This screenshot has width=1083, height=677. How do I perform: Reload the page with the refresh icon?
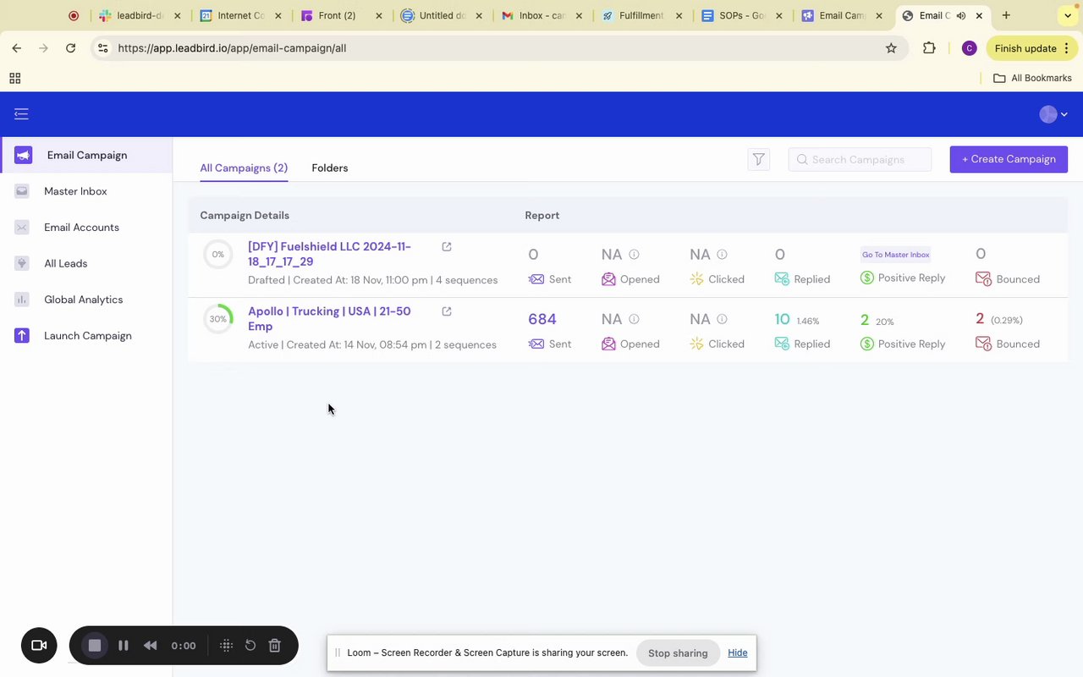(71, 48)
